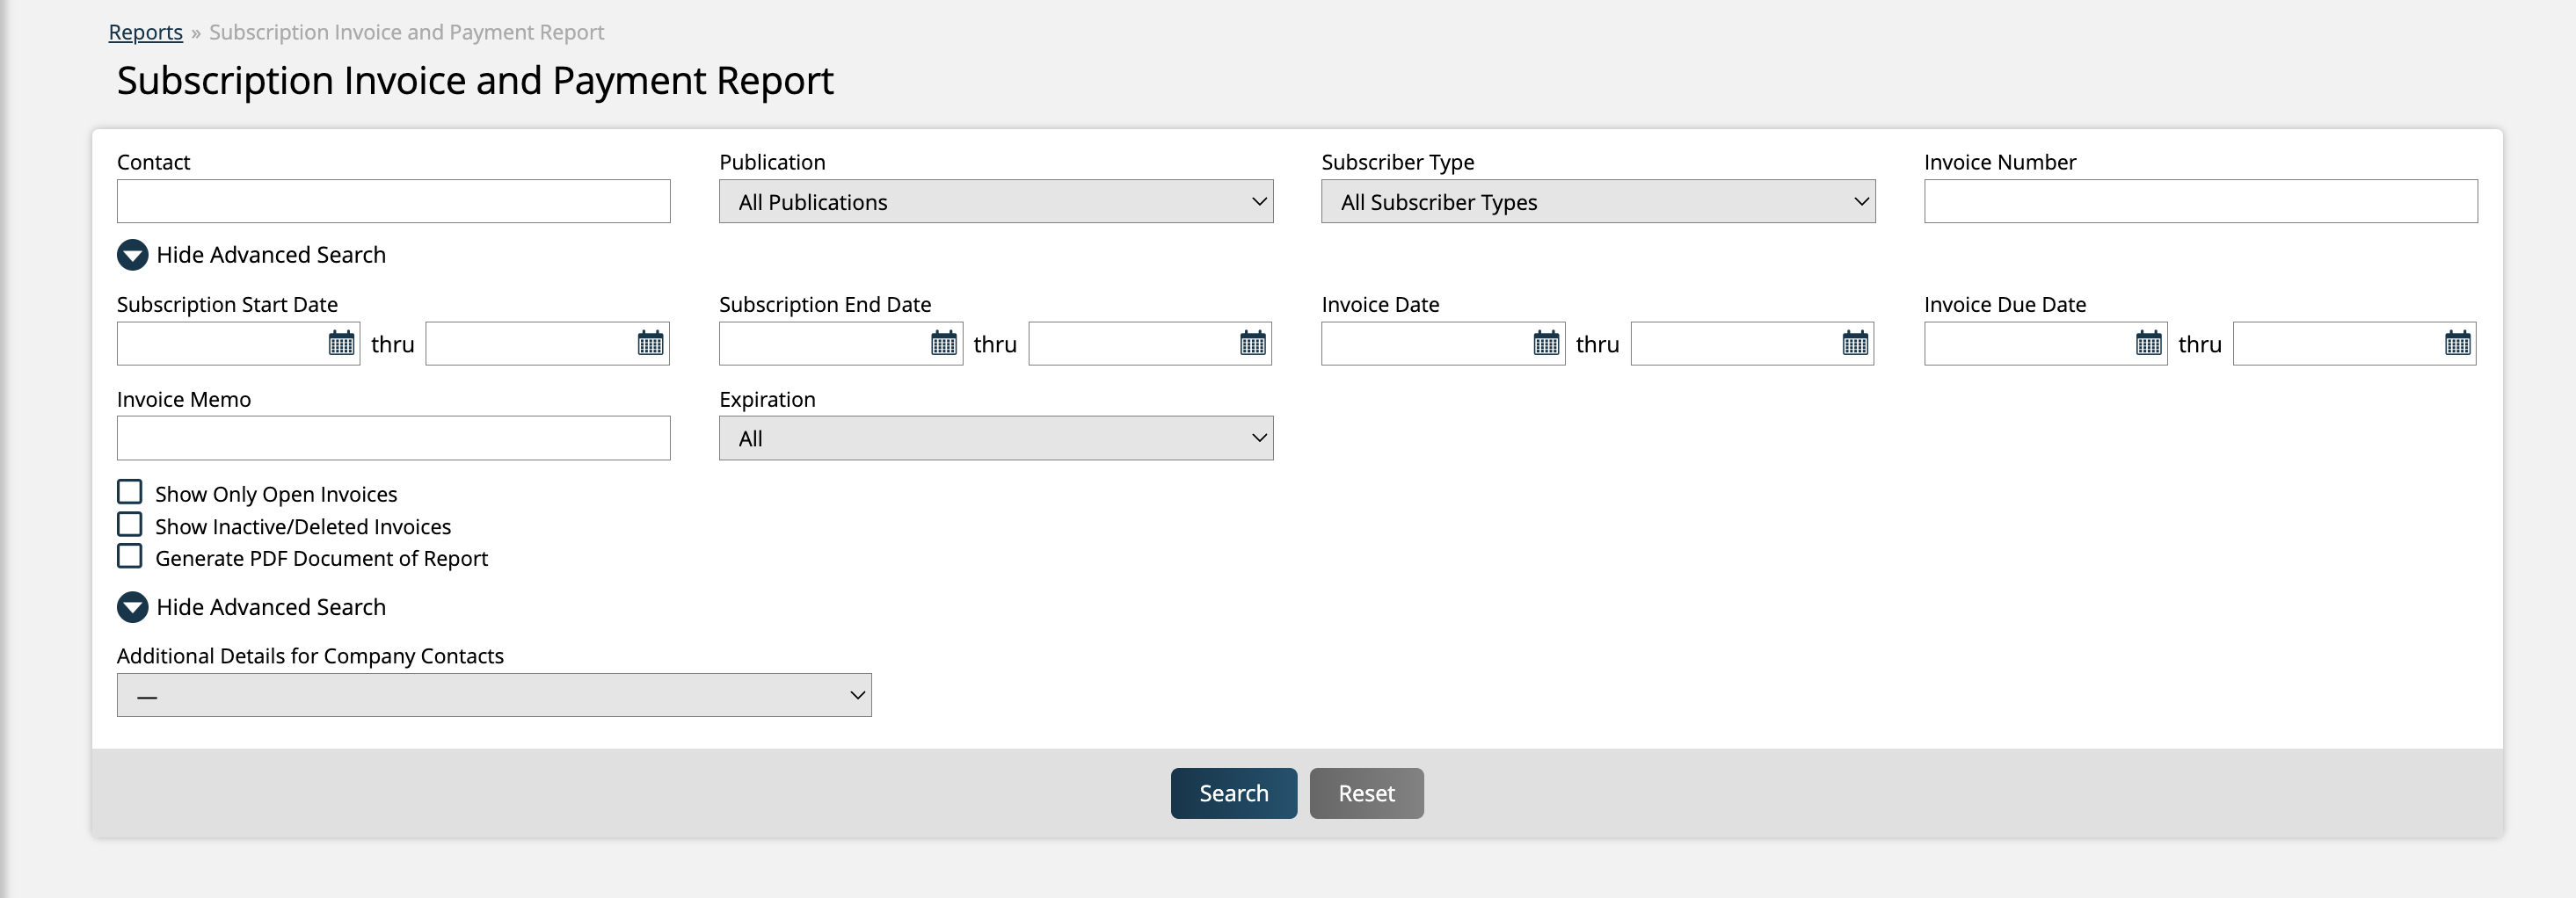Open calendar for Invoice Date from field
The width and height of the screenshot is (2576, 898).
tap(1545, 344)
